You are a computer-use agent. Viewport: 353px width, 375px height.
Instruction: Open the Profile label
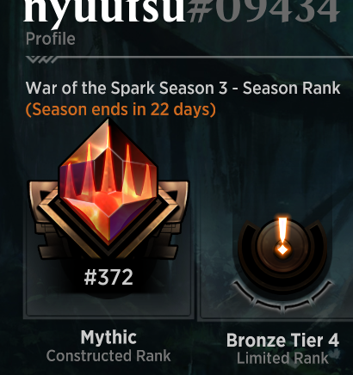tap(50, 39)
